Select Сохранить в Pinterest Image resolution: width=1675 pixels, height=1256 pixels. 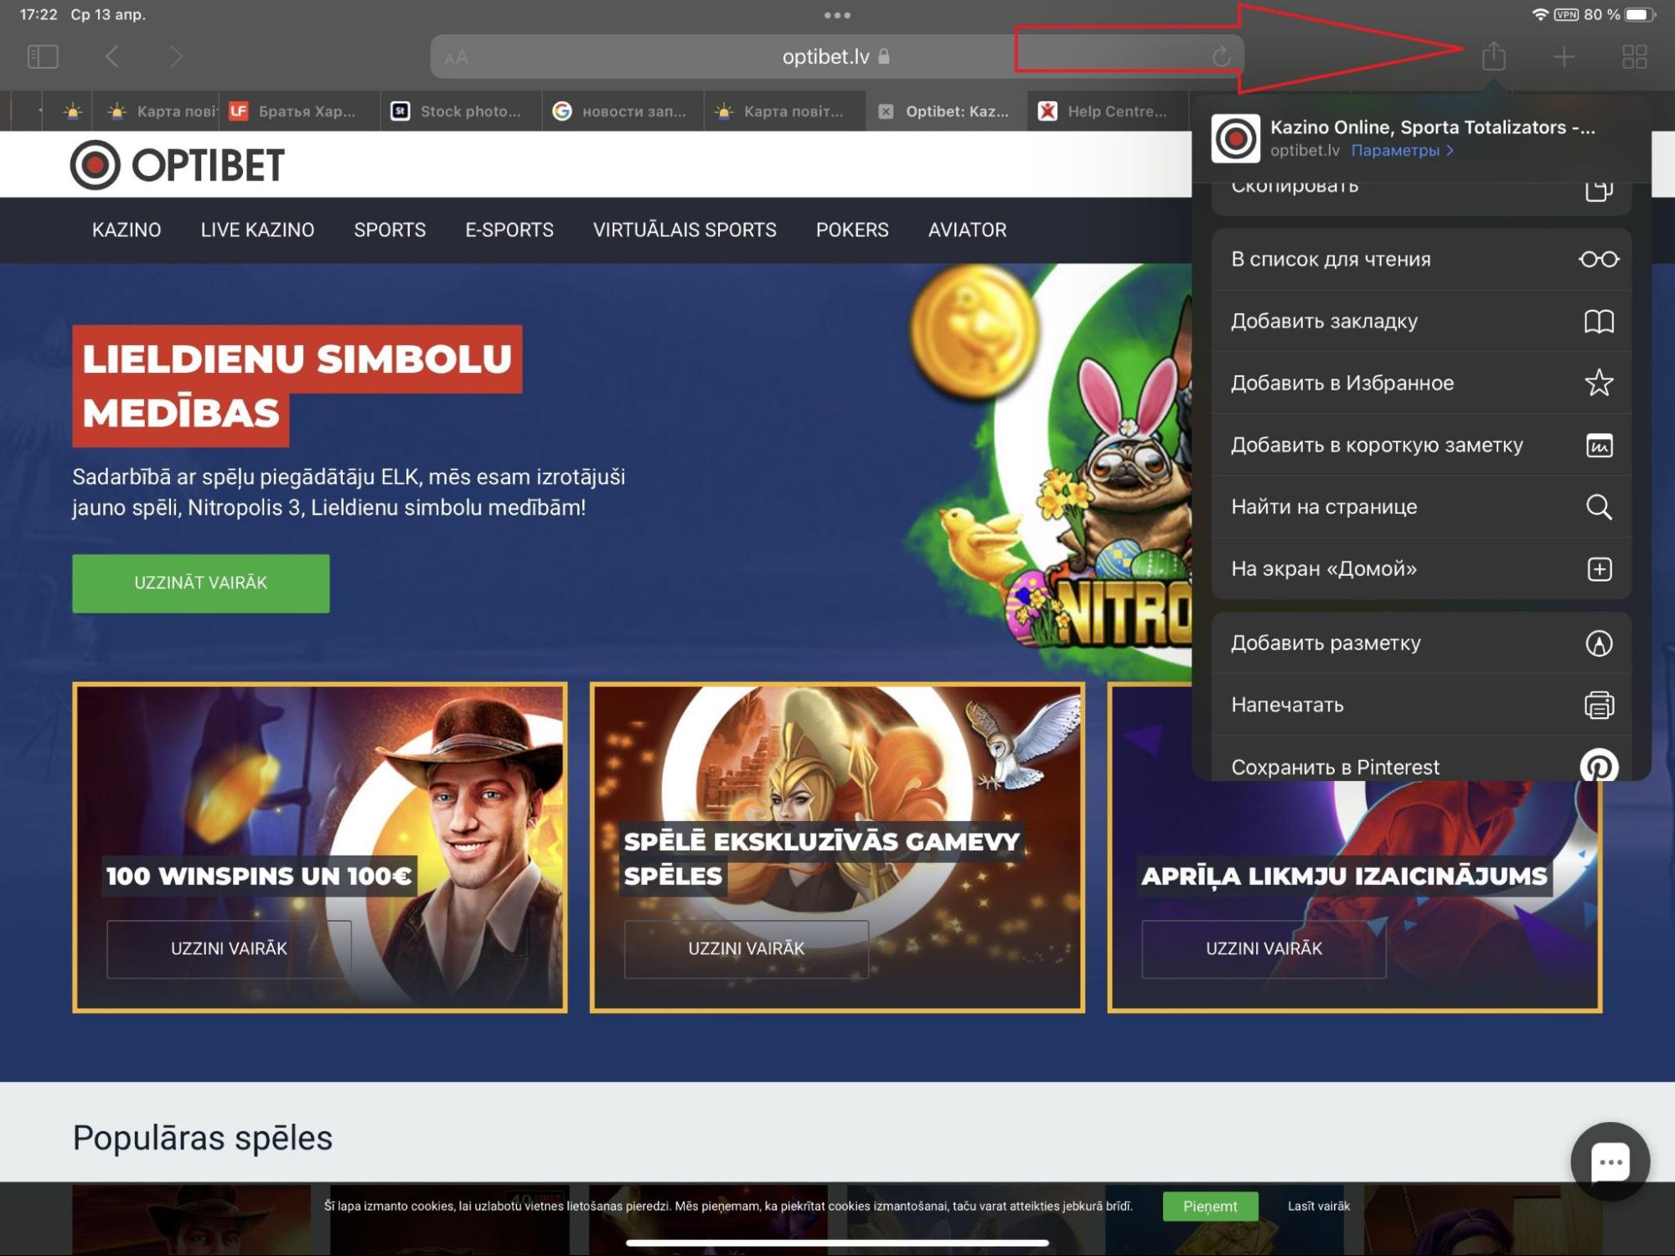[x=1421, y=759]
